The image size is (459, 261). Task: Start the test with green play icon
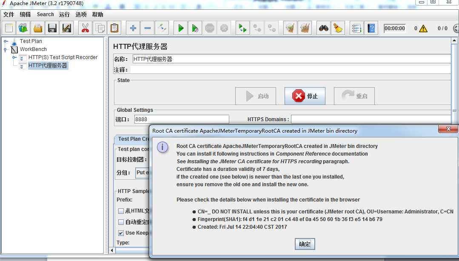[181, 28]
